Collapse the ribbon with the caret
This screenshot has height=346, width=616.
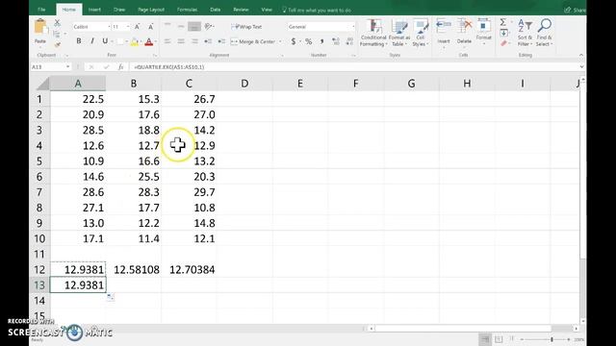click(x=581, y=56)
